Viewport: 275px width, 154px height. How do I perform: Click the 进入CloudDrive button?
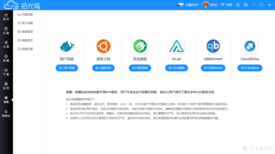250,68
